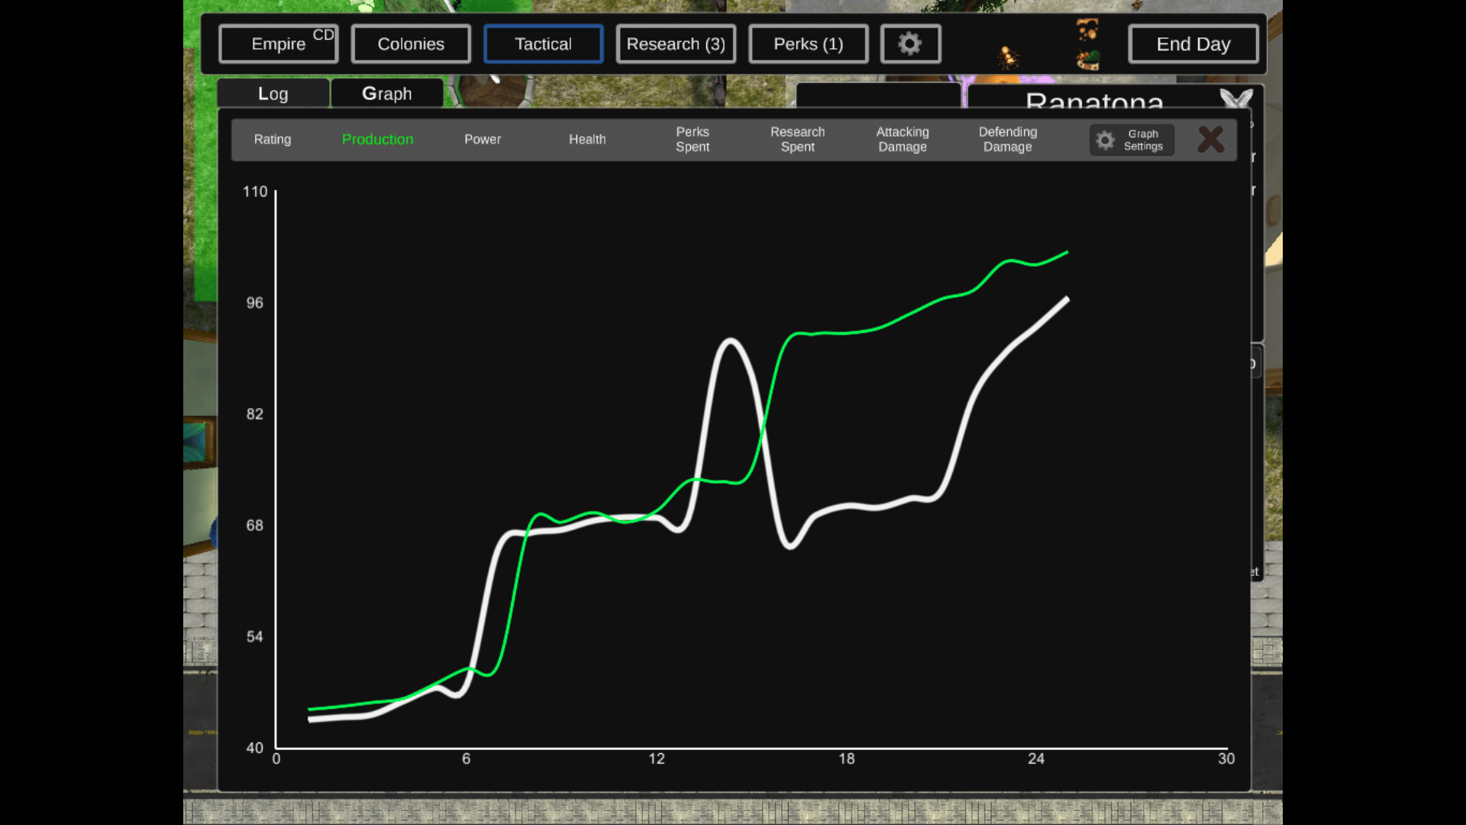Switch to the Log tab
Image resolution: width=1466 pixels, height=825 pixels.
coord(273,93)
